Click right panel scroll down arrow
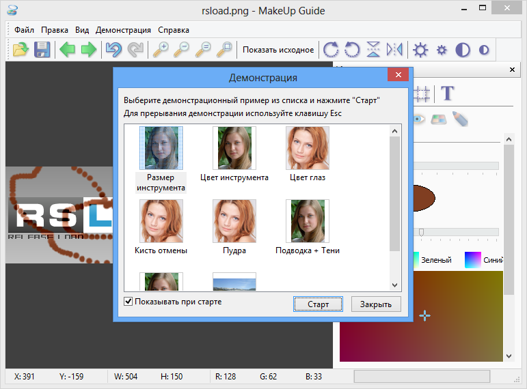 tap(509, 356)
